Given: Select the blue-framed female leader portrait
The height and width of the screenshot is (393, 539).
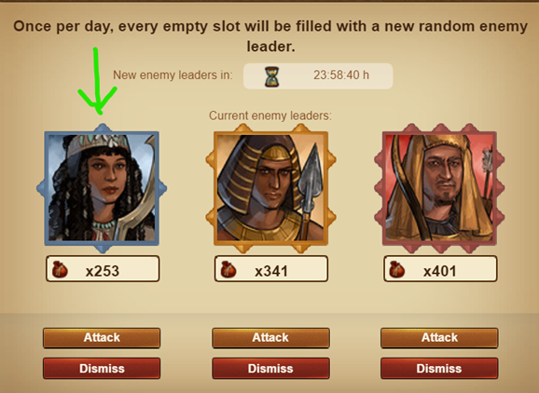Looking at the screenshot, I should (x=102, y=188).
